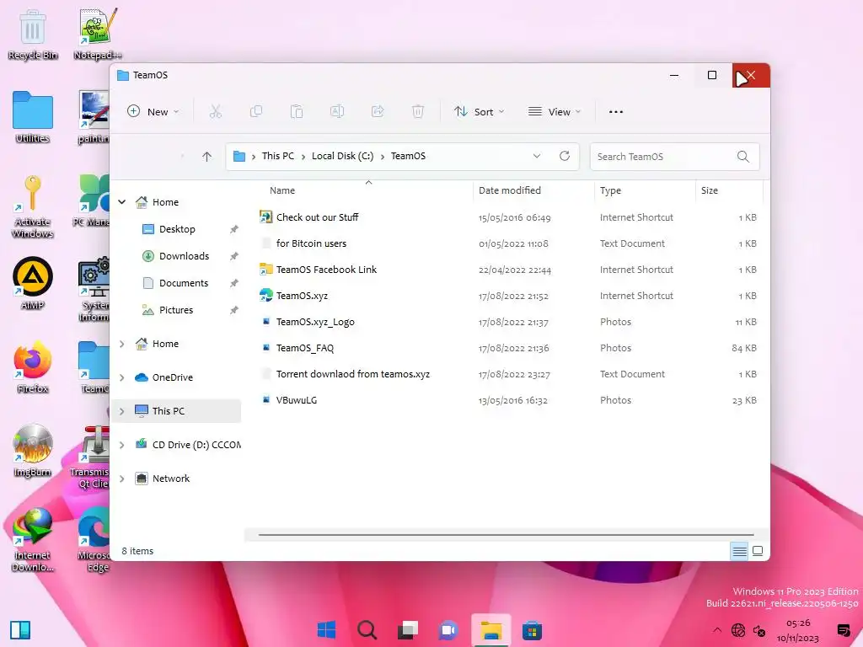Image resolution: width=863 pixels, height=647 pixels.
Task: Expand the second Home tree node
Action: pos(121,344)
